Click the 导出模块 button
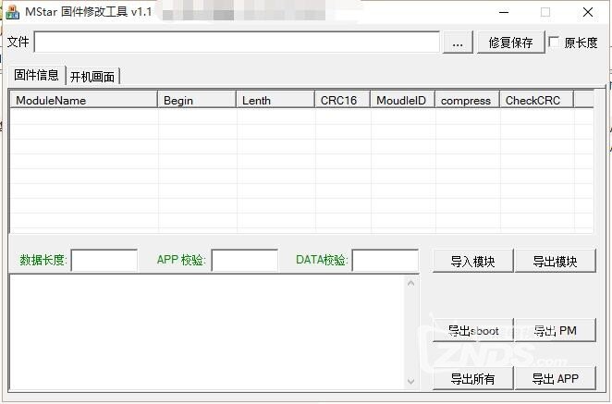Viewport: 612px width, 404px height. 555,261
